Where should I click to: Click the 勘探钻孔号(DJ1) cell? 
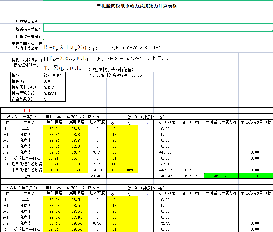22,117
